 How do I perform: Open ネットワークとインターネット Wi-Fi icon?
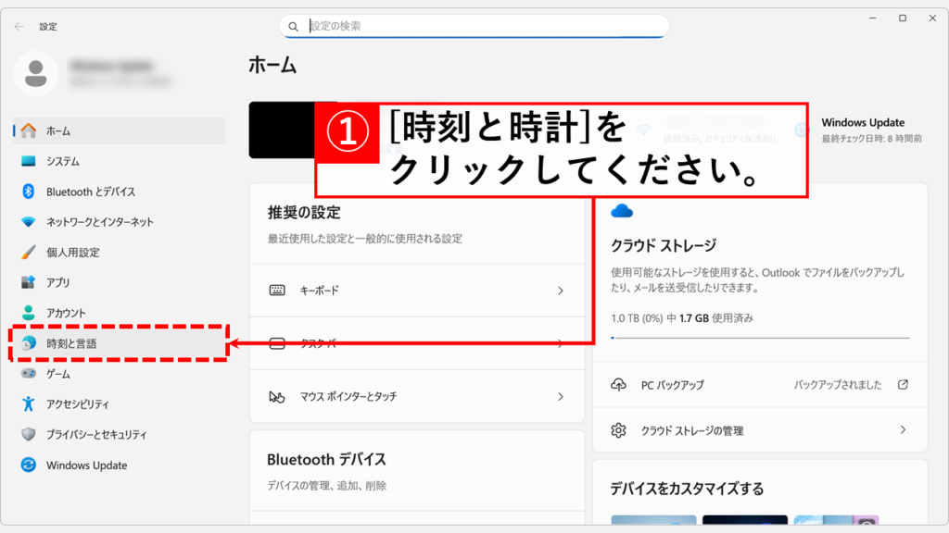pyautogui.click(x=29, y=222)
